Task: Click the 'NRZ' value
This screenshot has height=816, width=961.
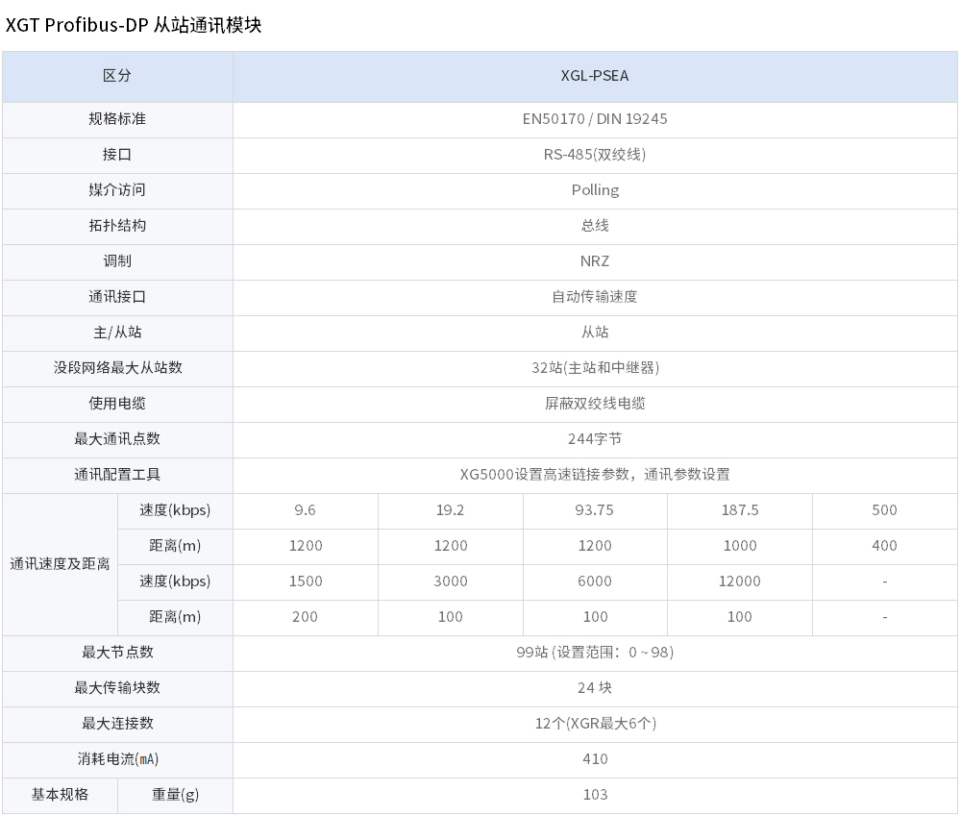Action: tap(595, 261)
